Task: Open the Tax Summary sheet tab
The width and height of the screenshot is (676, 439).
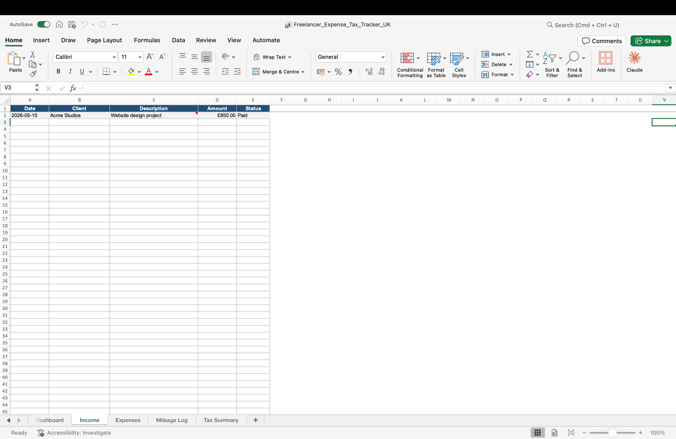Action: [221, 420]
